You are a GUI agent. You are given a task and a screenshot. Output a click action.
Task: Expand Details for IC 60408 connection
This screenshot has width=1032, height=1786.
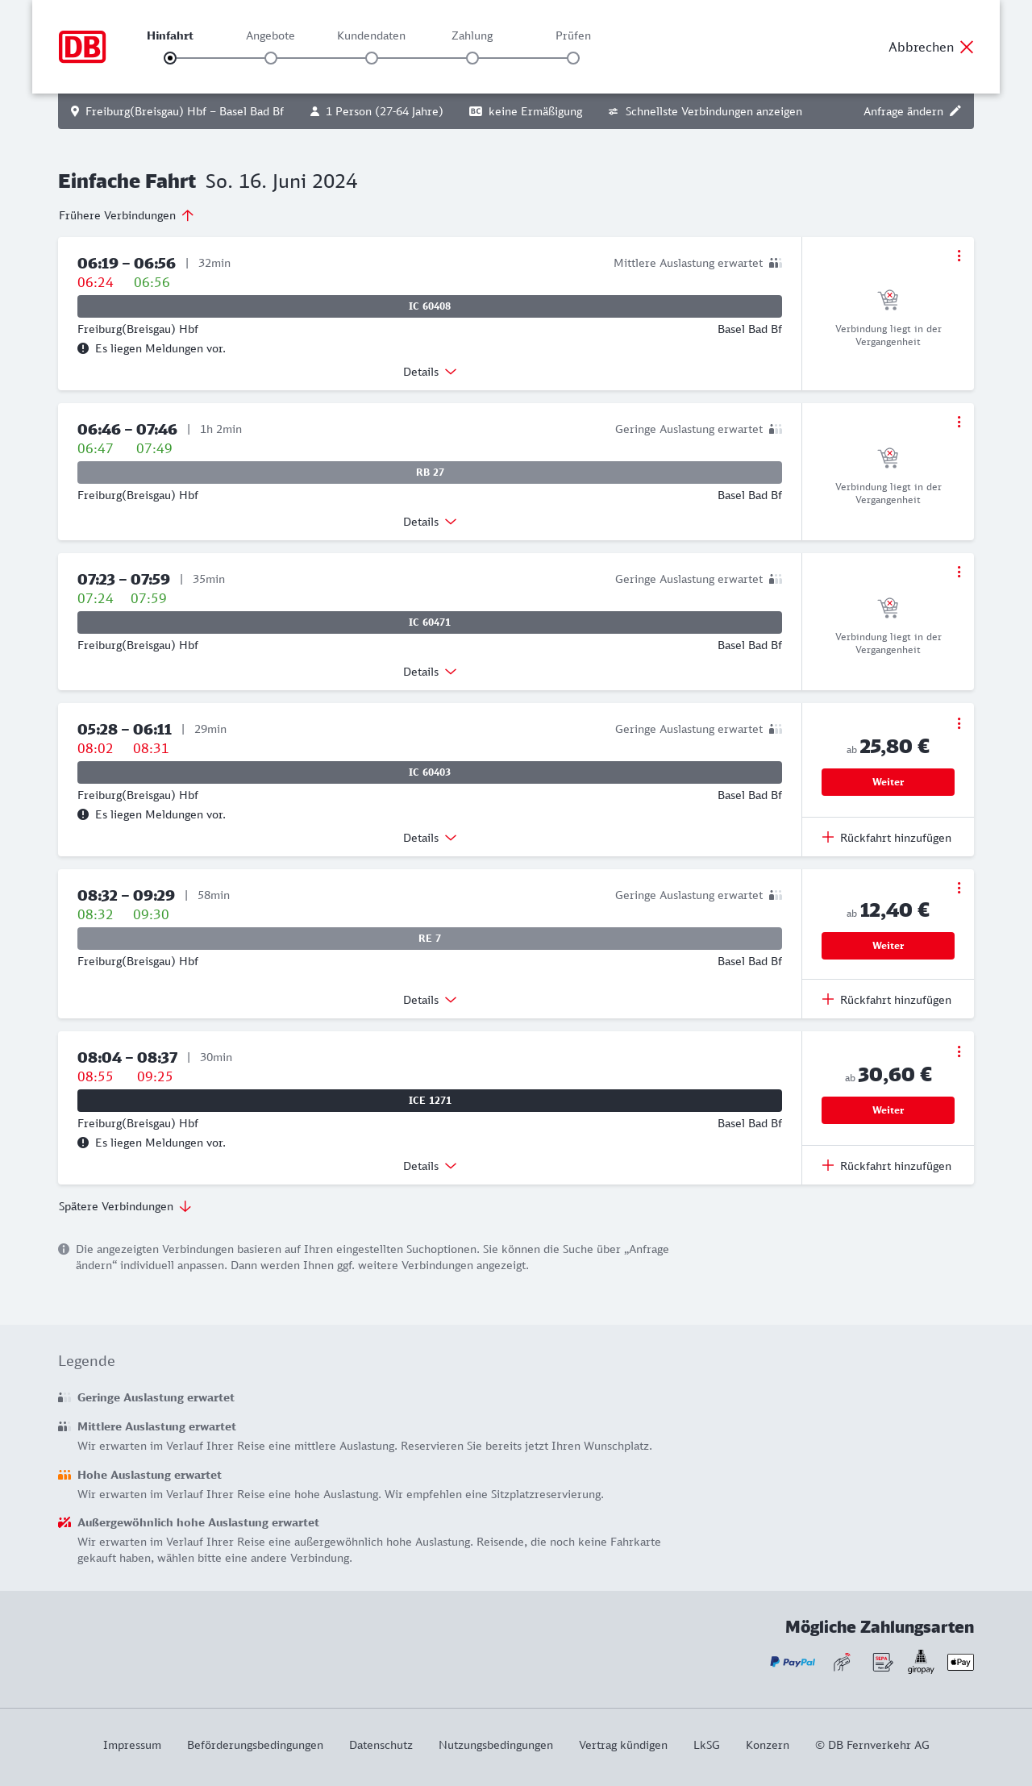pos(430,372)
